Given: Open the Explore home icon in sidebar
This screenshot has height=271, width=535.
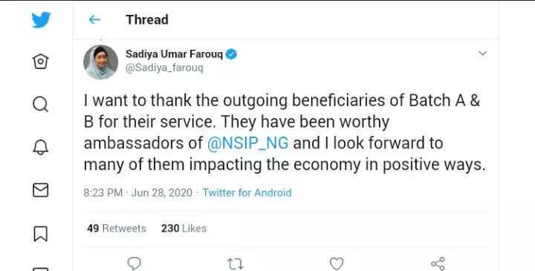Looking at the screenshot, I should click(x=41, y=62).
